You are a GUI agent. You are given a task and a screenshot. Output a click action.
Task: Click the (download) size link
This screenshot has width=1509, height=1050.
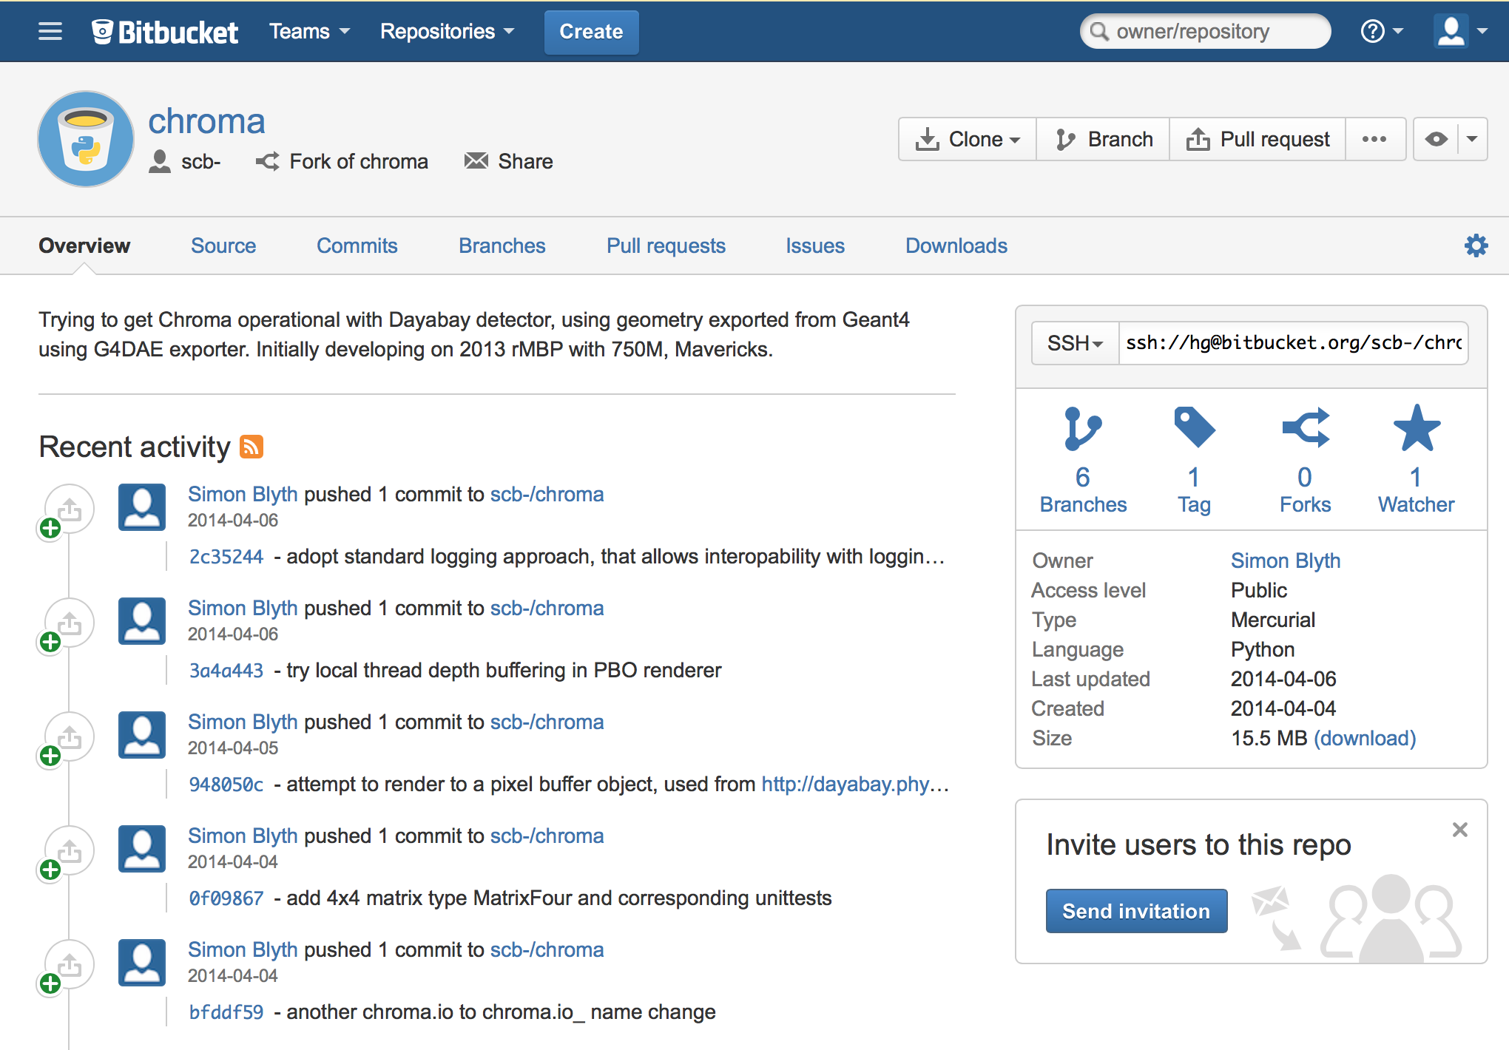pyautogui.click(x=1365, y=738)
